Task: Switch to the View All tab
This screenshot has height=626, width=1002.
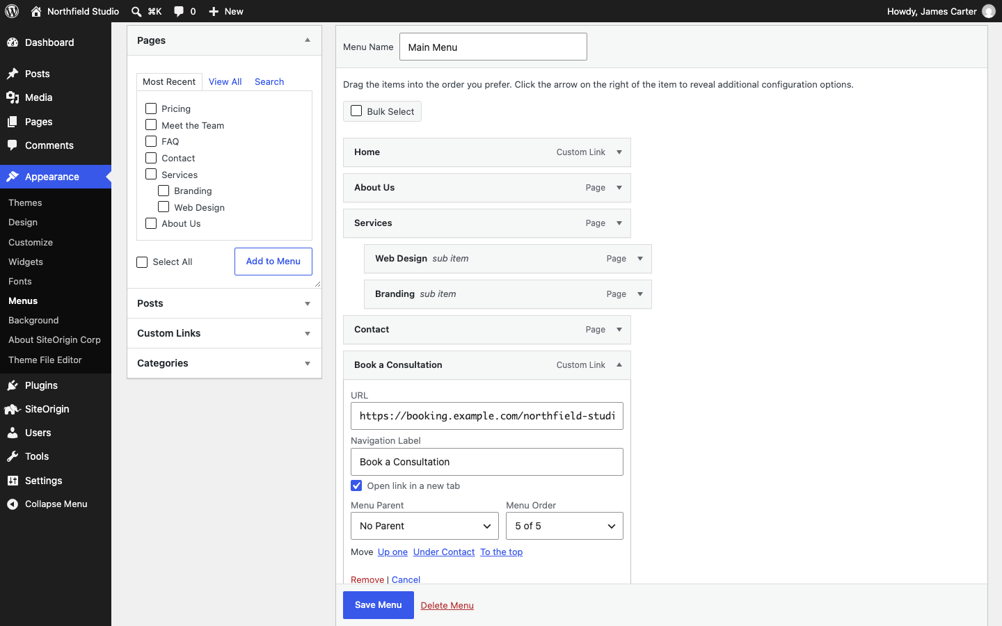Action: tap(225, 81)
